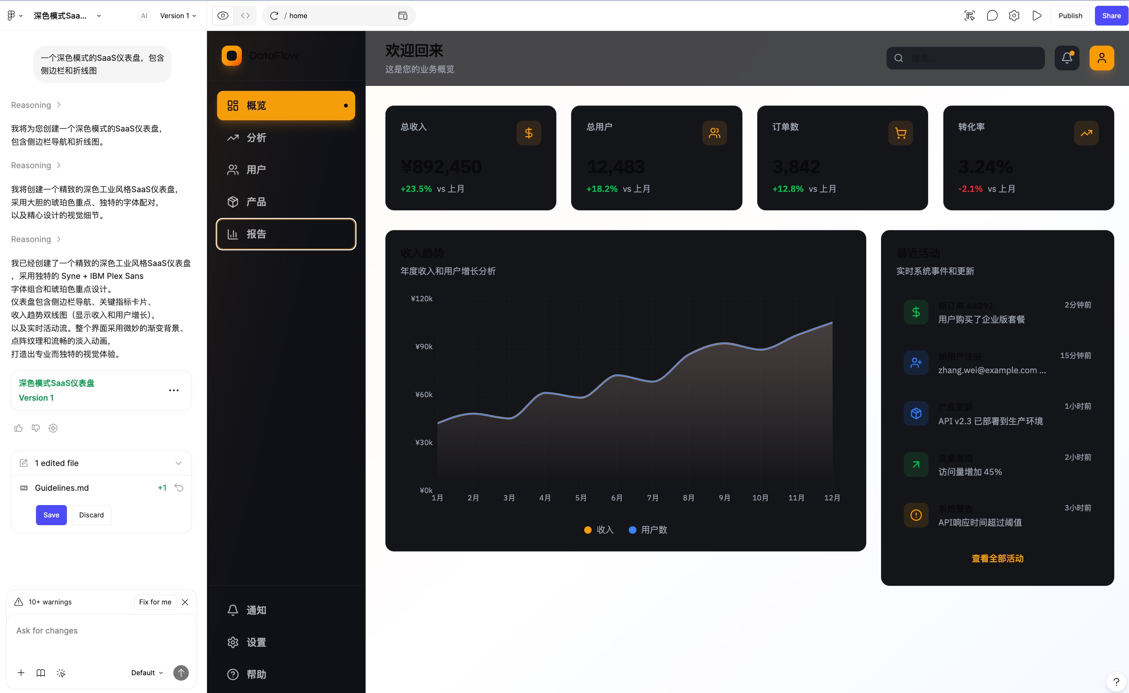Switch to code view mode
Image resolution: width=1129 pixels, height=693 pixels.
tap(245, 15)
